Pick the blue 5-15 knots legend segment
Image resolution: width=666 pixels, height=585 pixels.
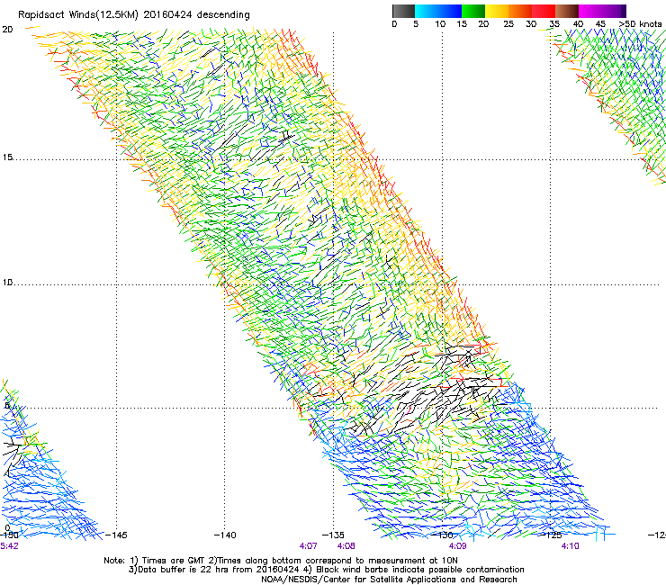(438, 11)
